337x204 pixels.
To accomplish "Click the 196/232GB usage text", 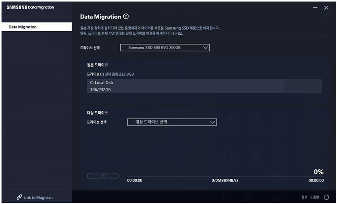I will coord(101,90).
